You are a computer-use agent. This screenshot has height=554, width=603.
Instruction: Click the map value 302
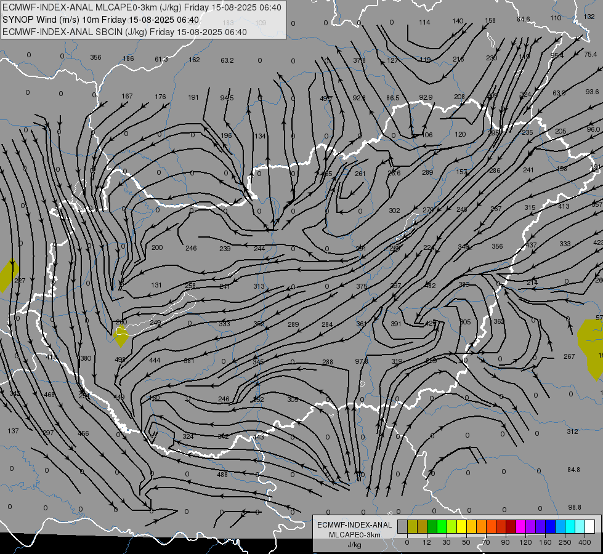394,211
